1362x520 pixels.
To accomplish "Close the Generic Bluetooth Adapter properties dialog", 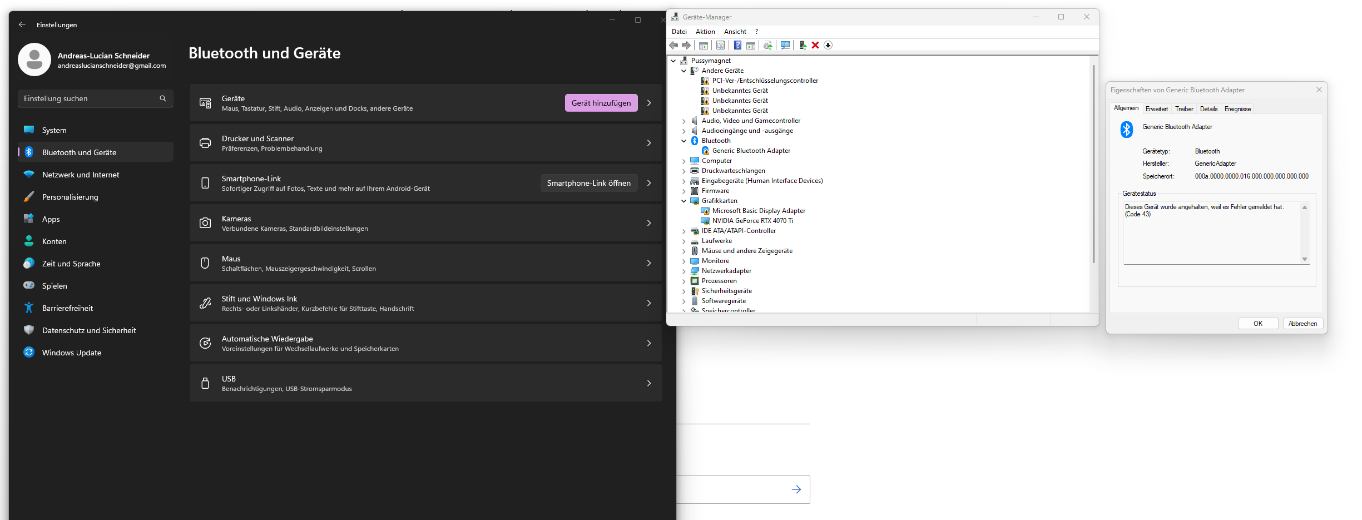I will coord(1319,90).
